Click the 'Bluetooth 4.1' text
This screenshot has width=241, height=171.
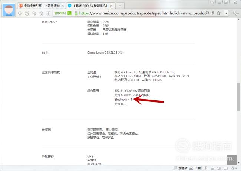click(x=123, y=100)
